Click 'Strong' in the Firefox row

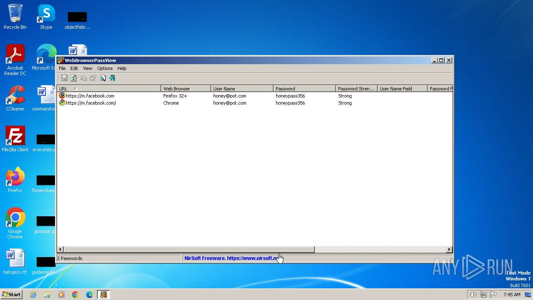click(345, 96)
